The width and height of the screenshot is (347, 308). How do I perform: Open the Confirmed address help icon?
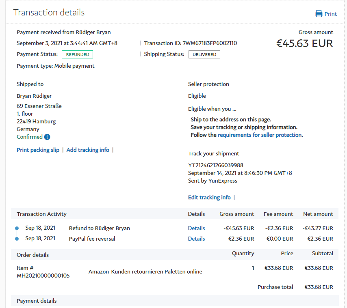pos(47,137)
